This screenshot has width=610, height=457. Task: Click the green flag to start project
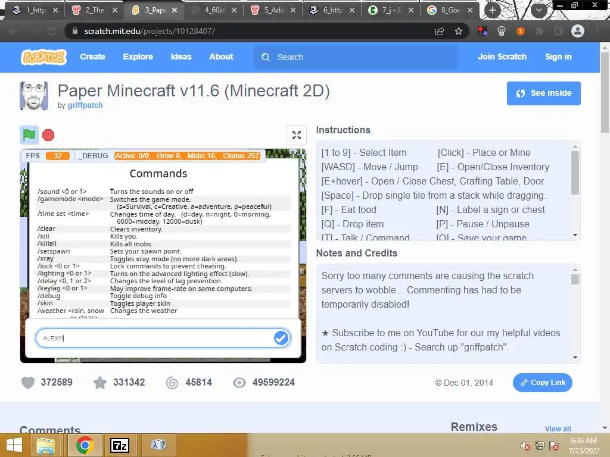[29, 135]
